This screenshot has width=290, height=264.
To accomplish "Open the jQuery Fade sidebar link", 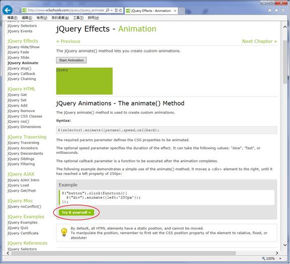I will (x=18, y=52).
